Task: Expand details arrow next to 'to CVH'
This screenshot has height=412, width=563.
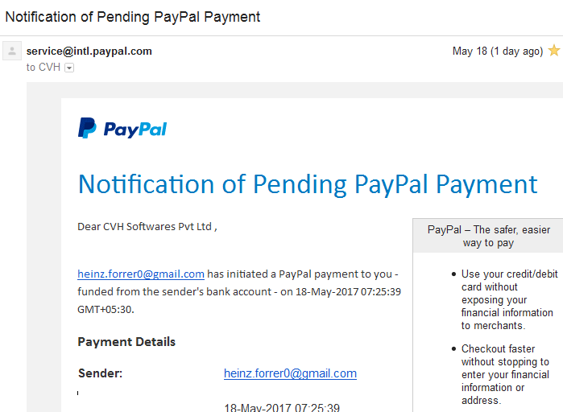Action: click(x=69, y=68)
